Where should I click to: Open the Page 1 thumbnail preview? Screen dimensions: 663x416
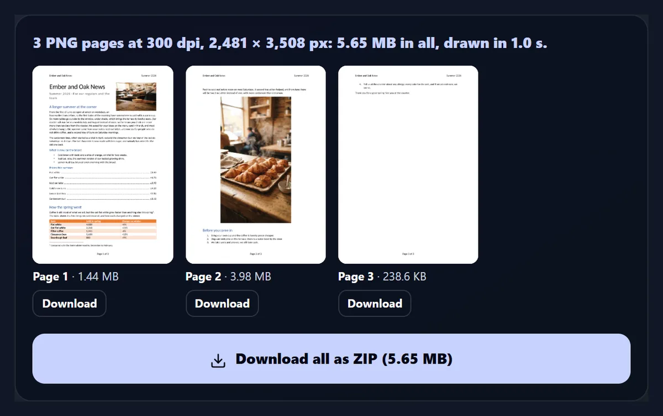click(x=103, y=164)
